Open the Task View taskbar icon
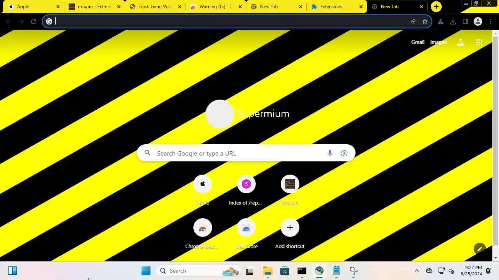Image resolution: width=499 pixels, height=280 pixels. [249, 271]
